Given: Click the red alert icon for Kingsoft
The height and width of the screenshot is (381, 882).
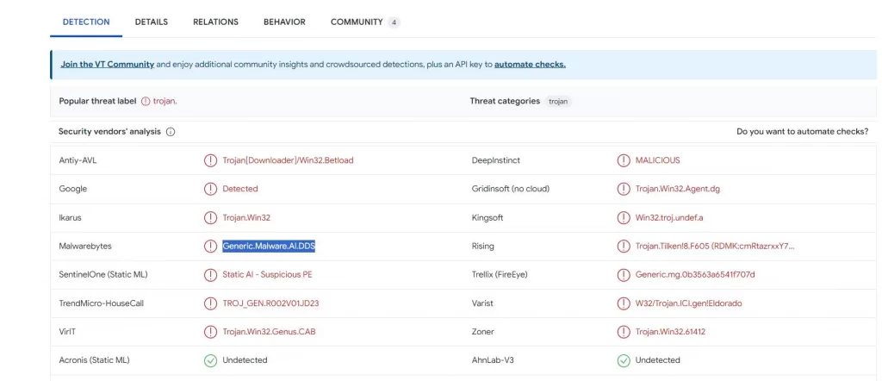Looking at the screenshot, I should point(624,217).
